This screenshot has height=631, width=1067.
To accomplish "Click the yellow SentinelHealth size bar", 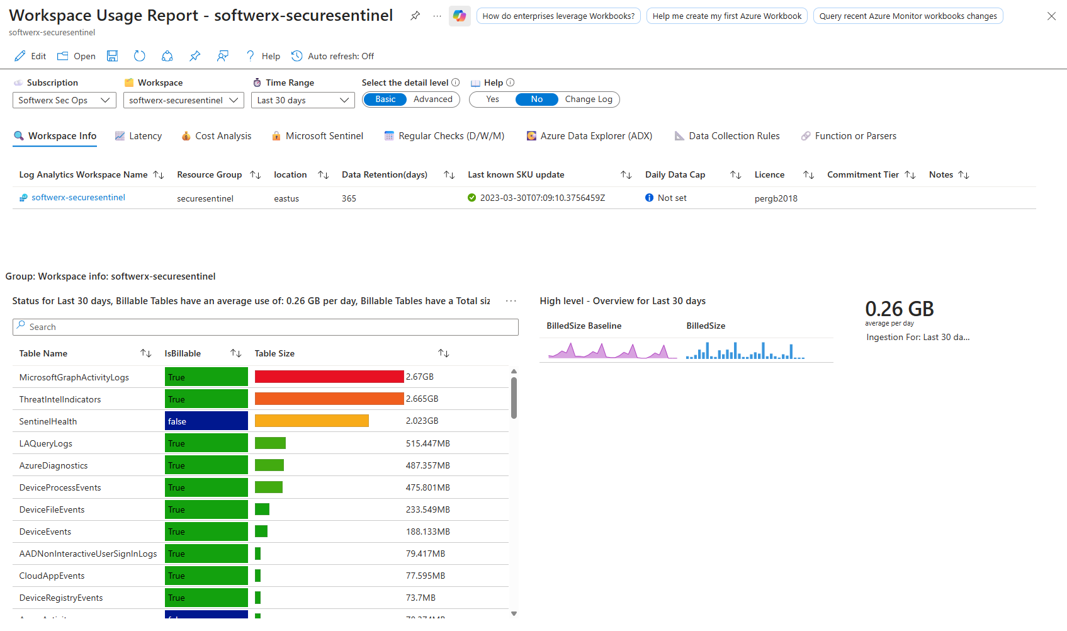I will 312,421.
